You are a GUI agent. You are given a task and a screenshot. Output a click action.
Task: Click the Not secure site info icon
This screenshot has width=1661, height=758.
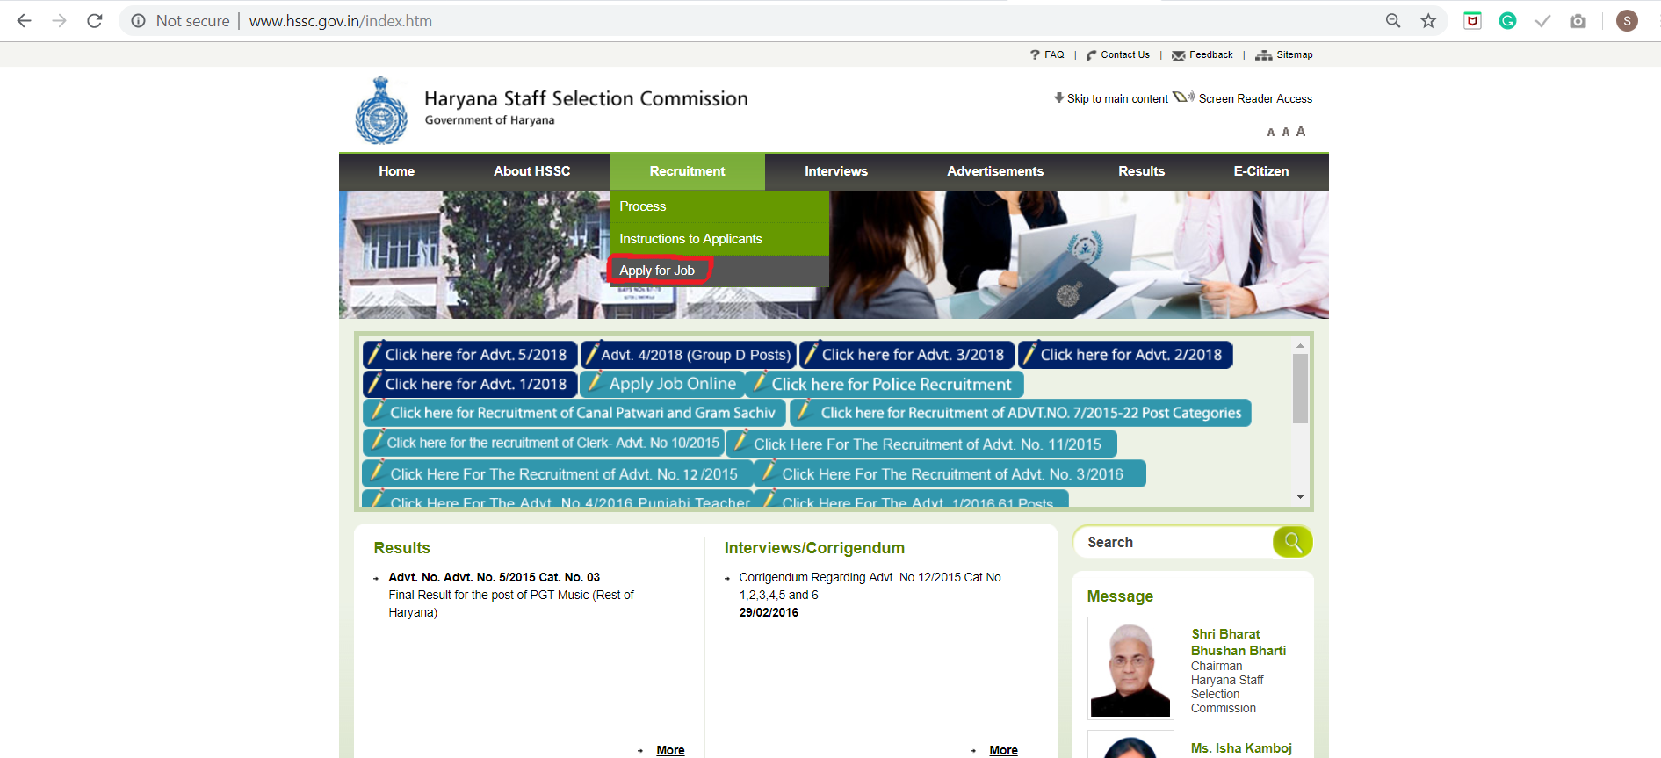click(138, 21)
